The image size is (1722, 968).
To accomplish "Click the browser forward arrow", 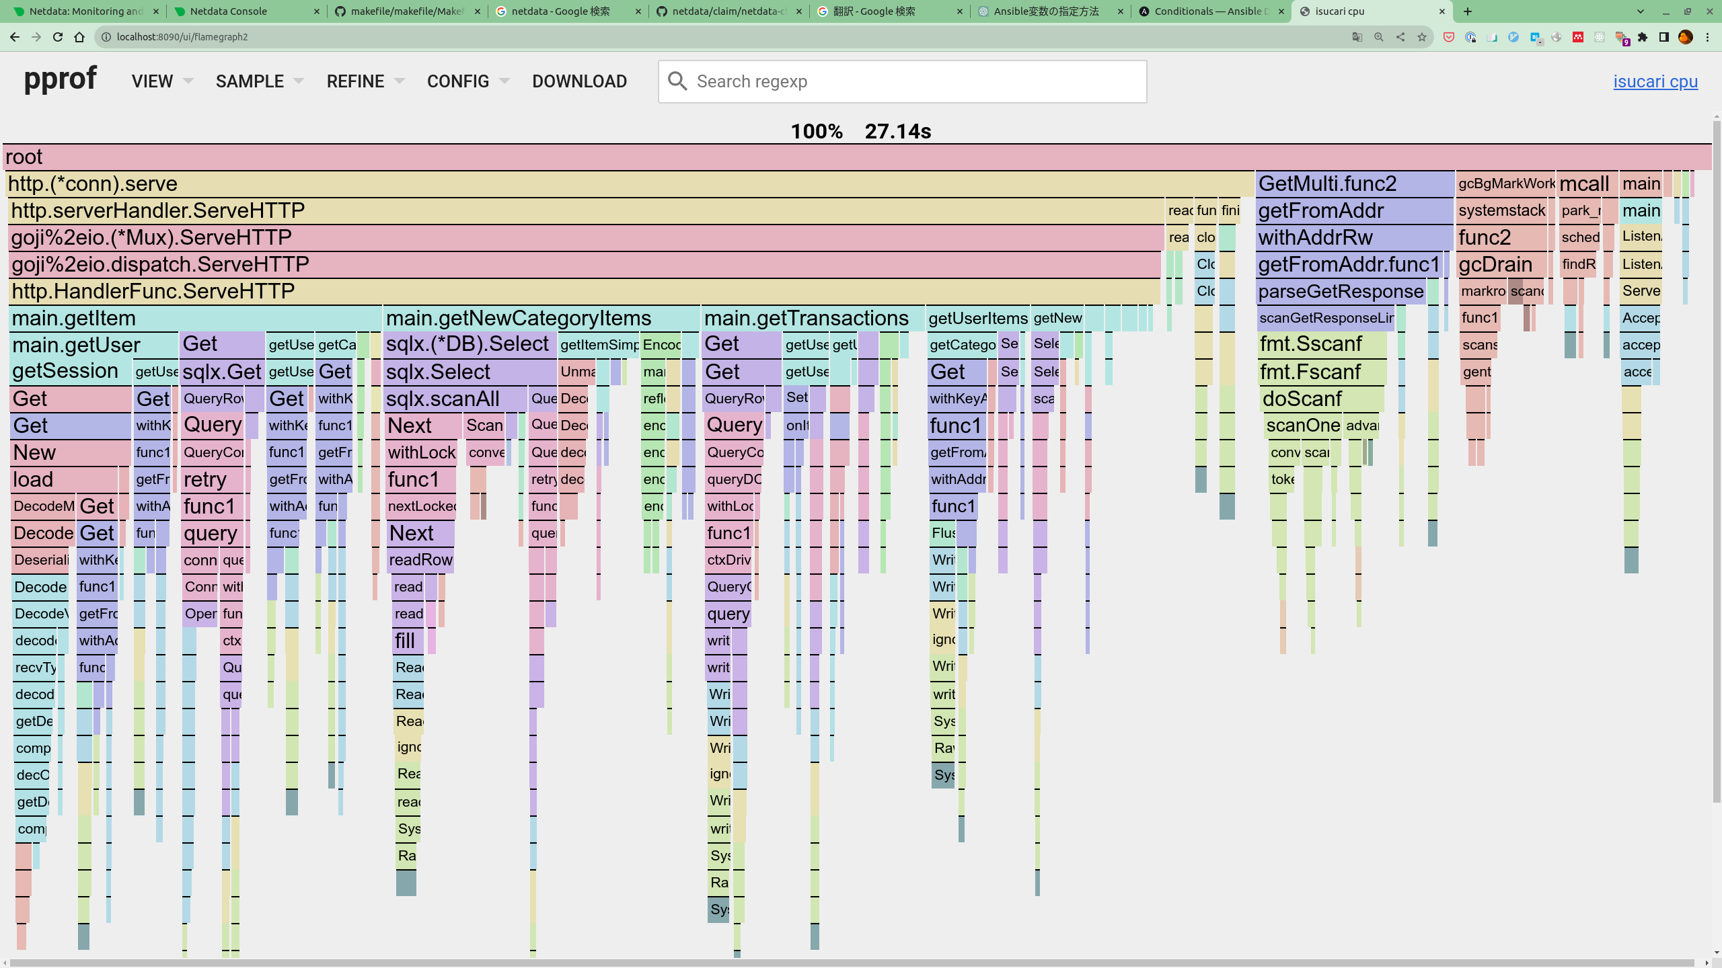I will [36, 37].
